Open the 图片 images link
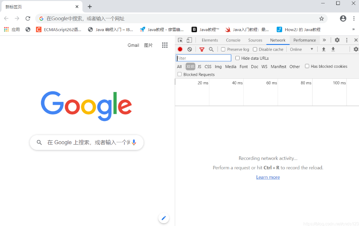 pos(148,45)
